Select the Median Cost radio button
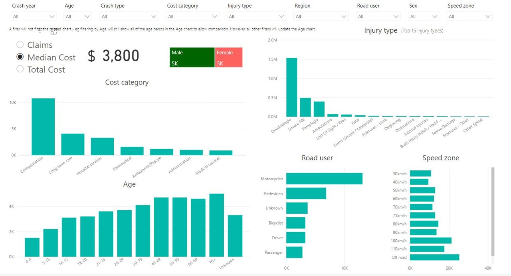Screen dimensions: 511x276 [x=20, y=57]
